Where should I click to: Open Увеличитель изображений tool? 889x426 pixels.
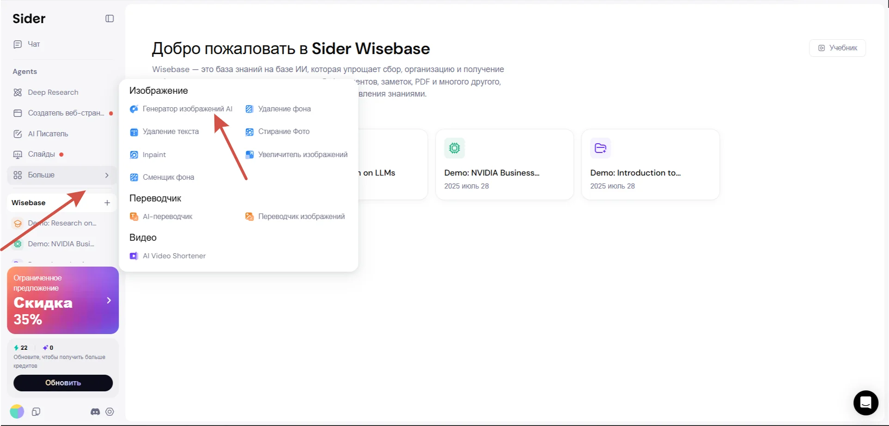[x=297, y=155]
